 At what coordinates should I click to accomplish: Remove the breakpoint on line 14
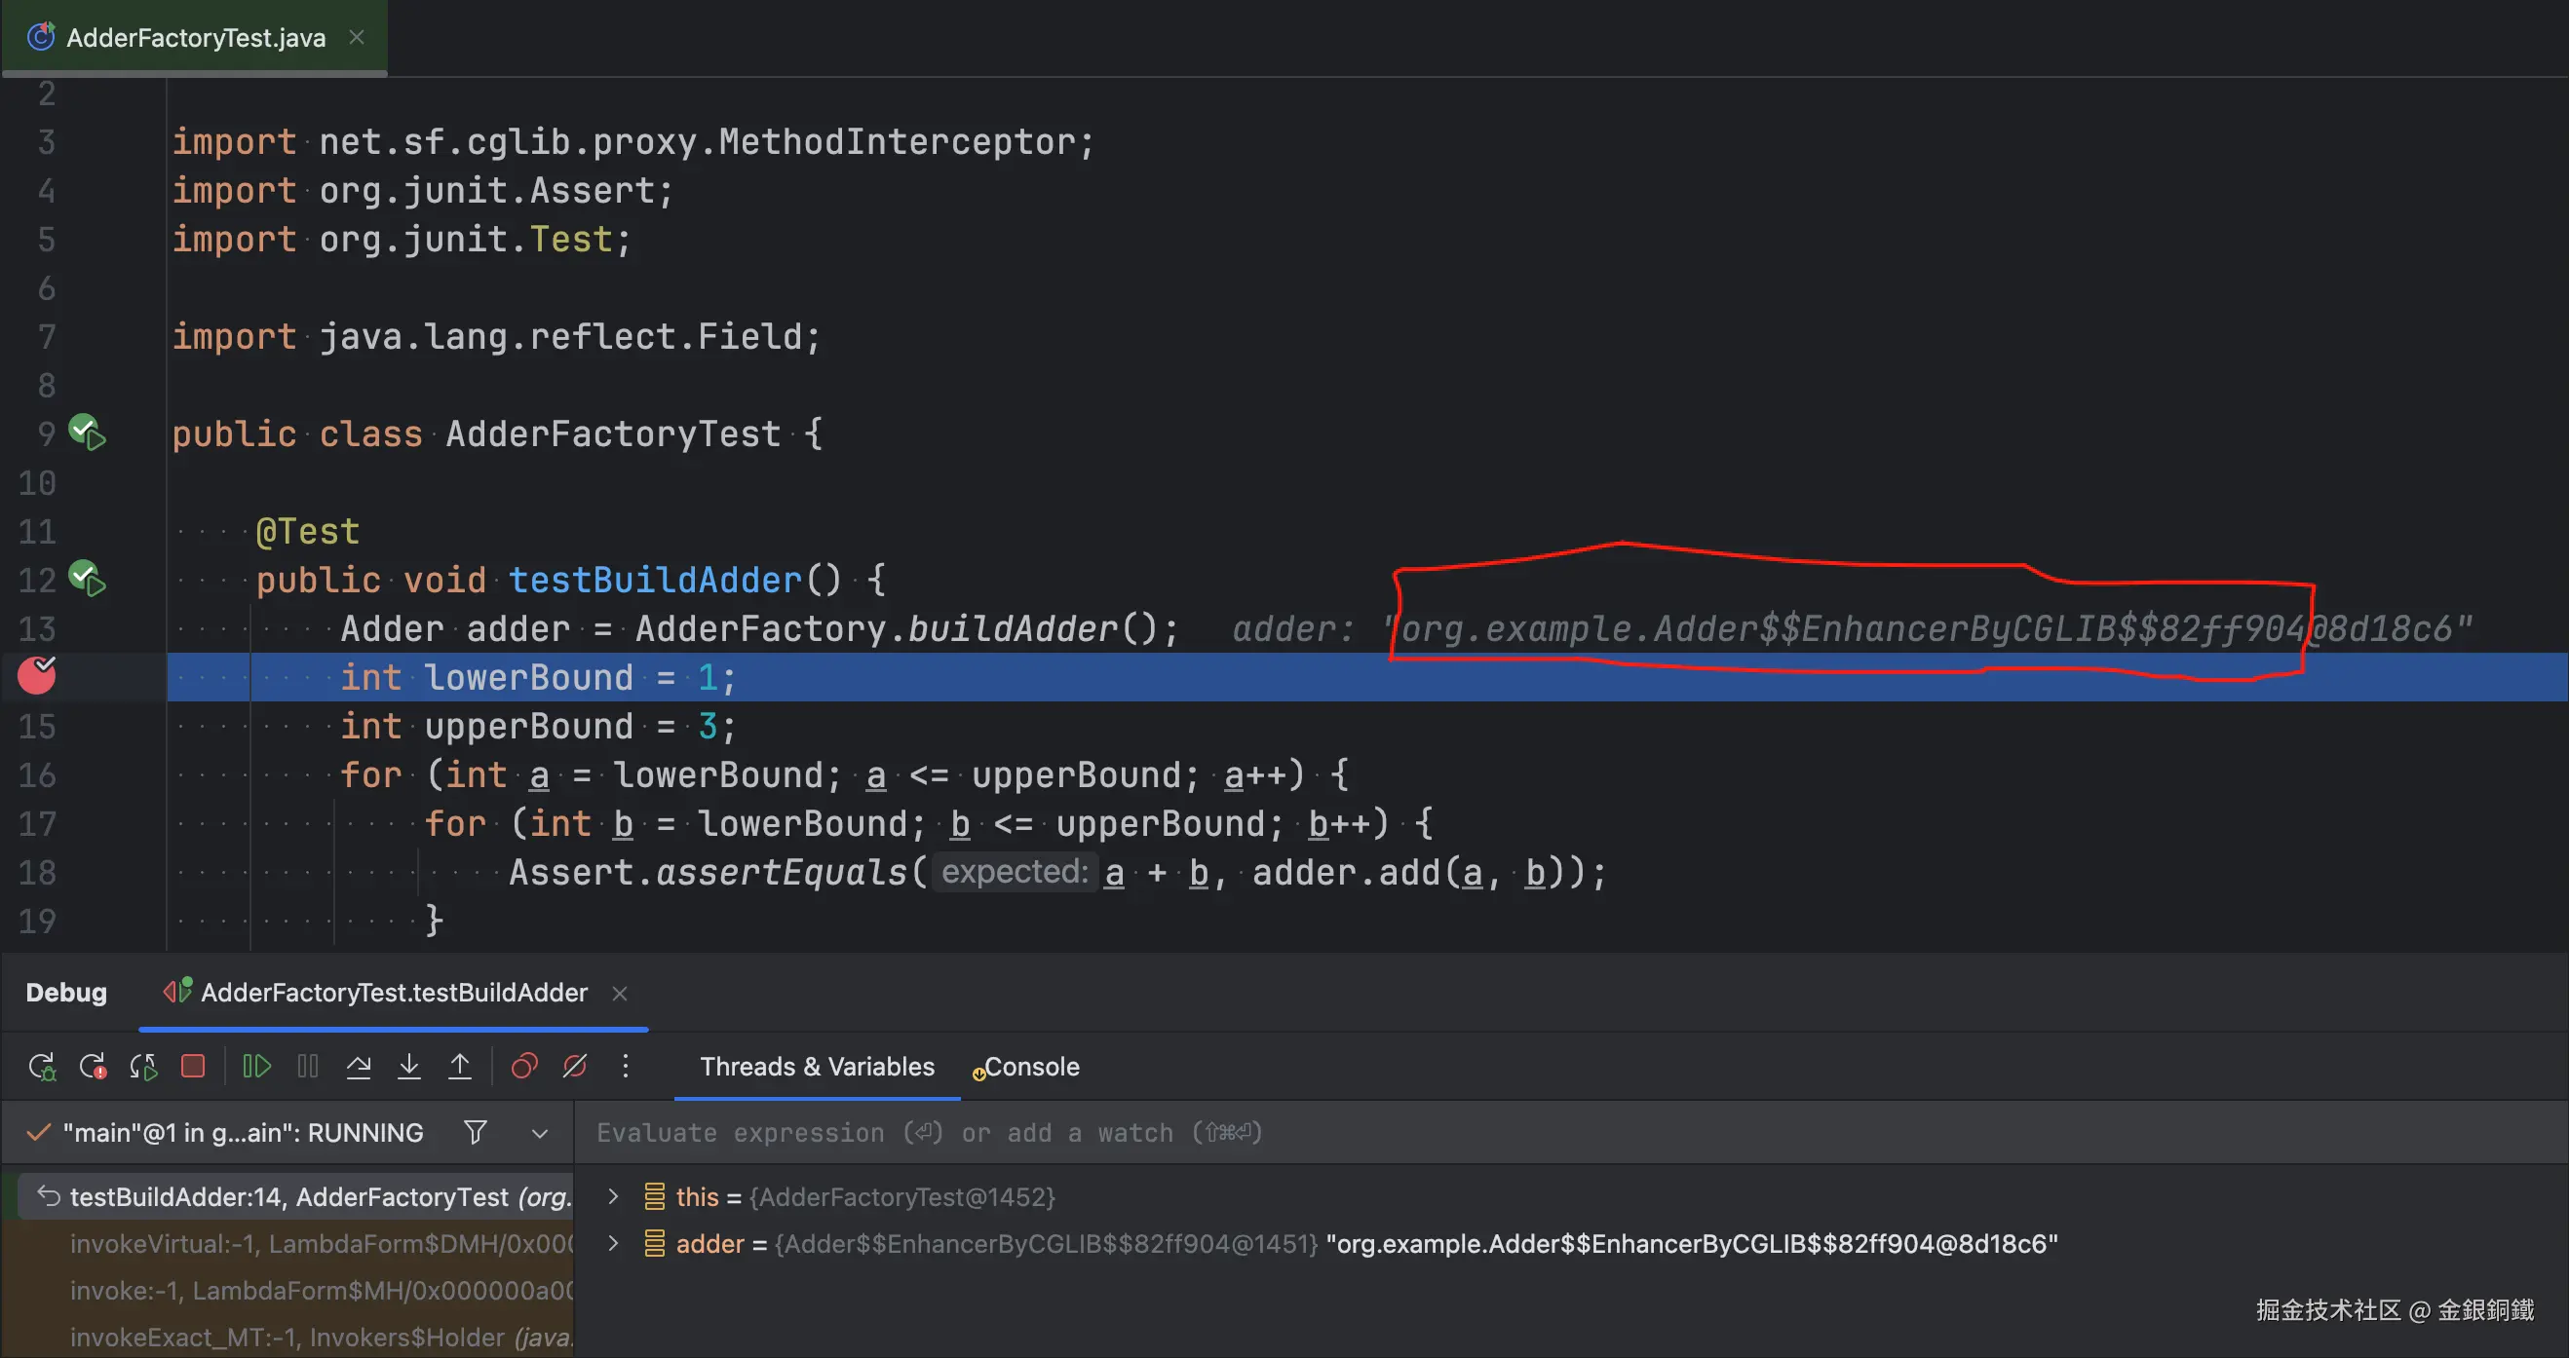point(37,677)
